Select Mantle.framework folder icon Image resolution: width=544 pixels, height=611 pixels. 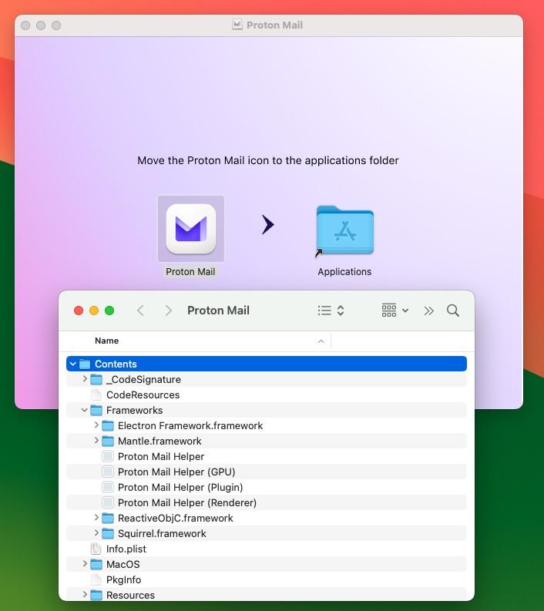coord(108,441)
